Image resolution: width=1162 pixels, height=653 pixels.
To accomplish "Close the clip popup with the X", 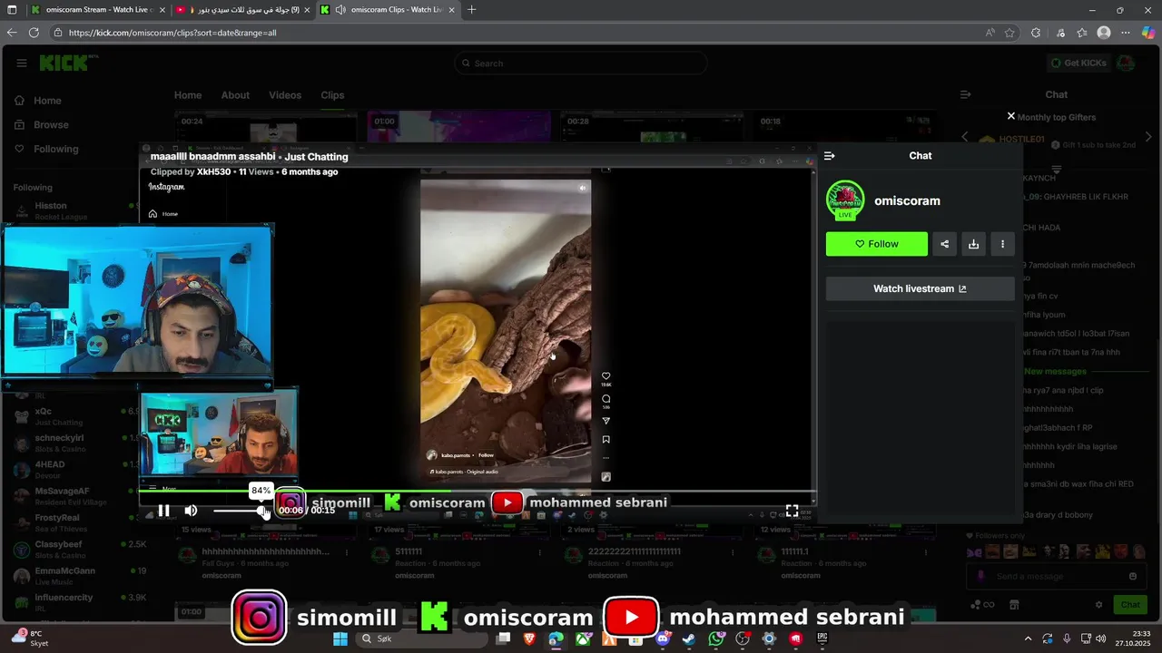I will coord(1010,116).
